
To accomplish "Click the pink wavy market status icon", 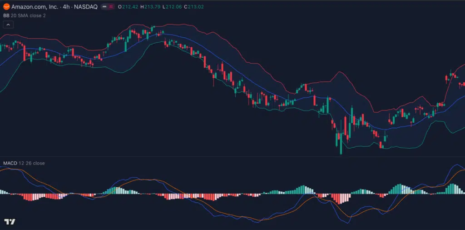I will tap(111, 7).
